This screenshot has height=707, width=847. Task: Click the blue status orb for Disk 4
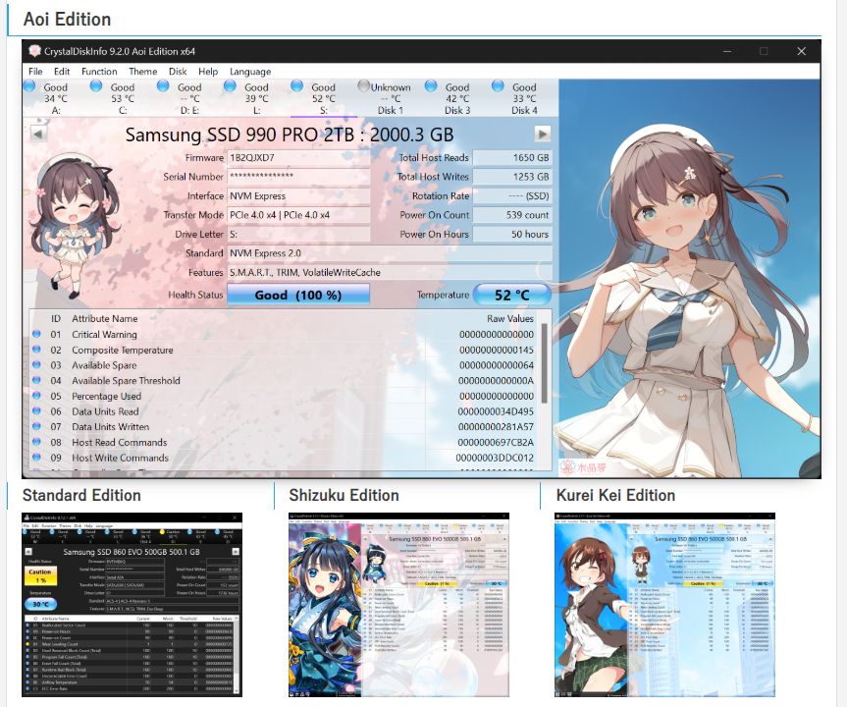(498, 86)
